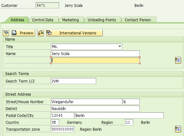Click the Postal Code field 12045

tap(63, 115)
